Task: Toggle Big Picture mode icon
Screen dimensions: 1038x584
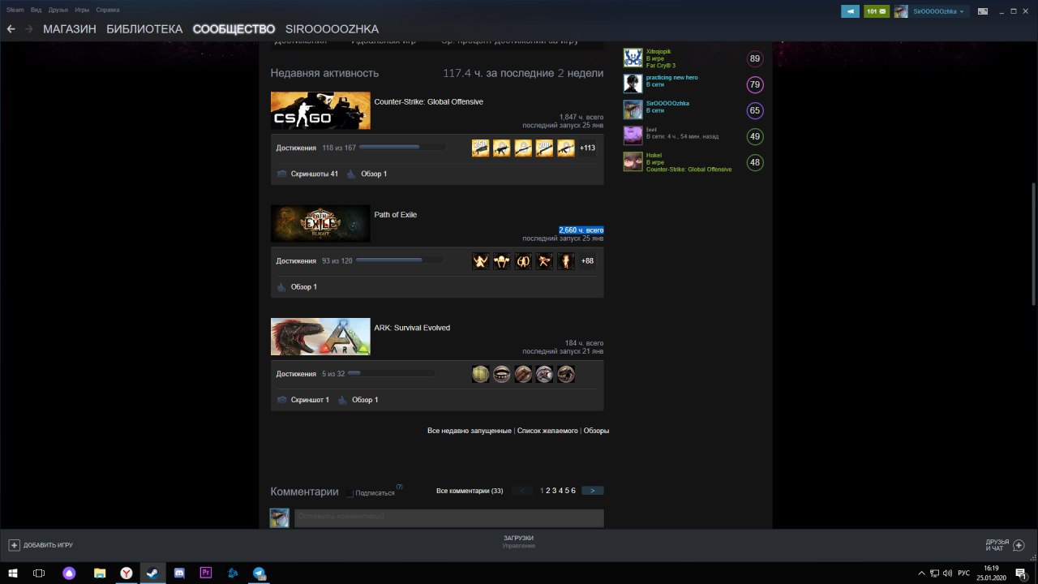Action: 983,11
